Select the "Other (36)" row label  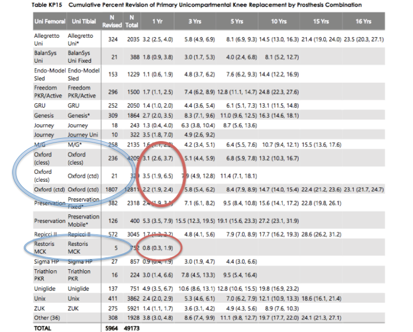click(x=47, y=318)
